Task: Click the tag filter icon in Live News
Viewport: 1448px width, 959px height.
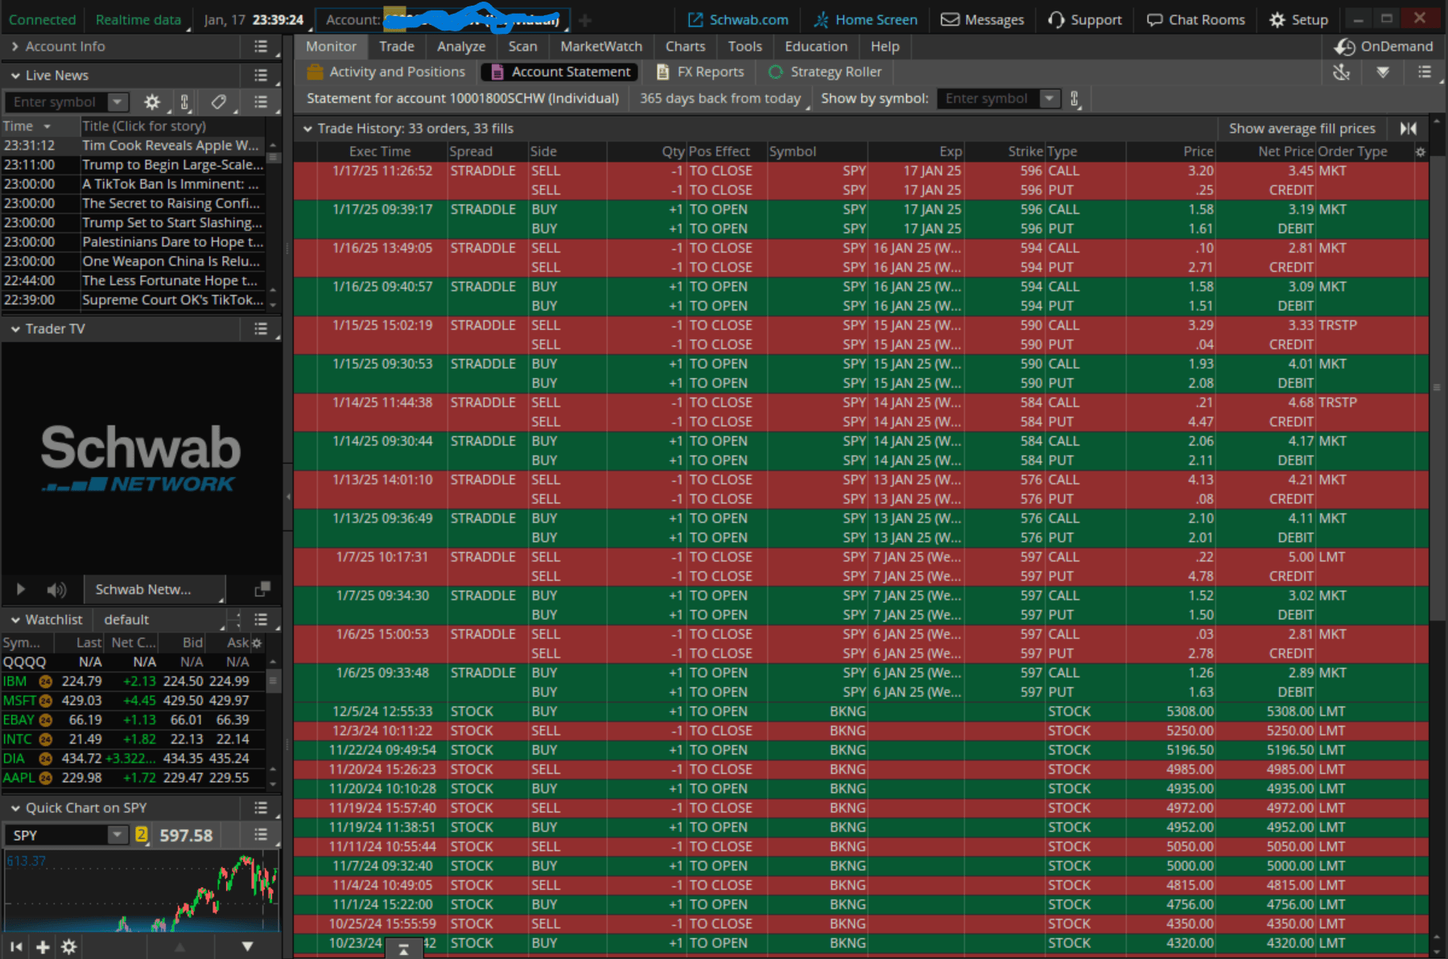Action: pos(218,102)
